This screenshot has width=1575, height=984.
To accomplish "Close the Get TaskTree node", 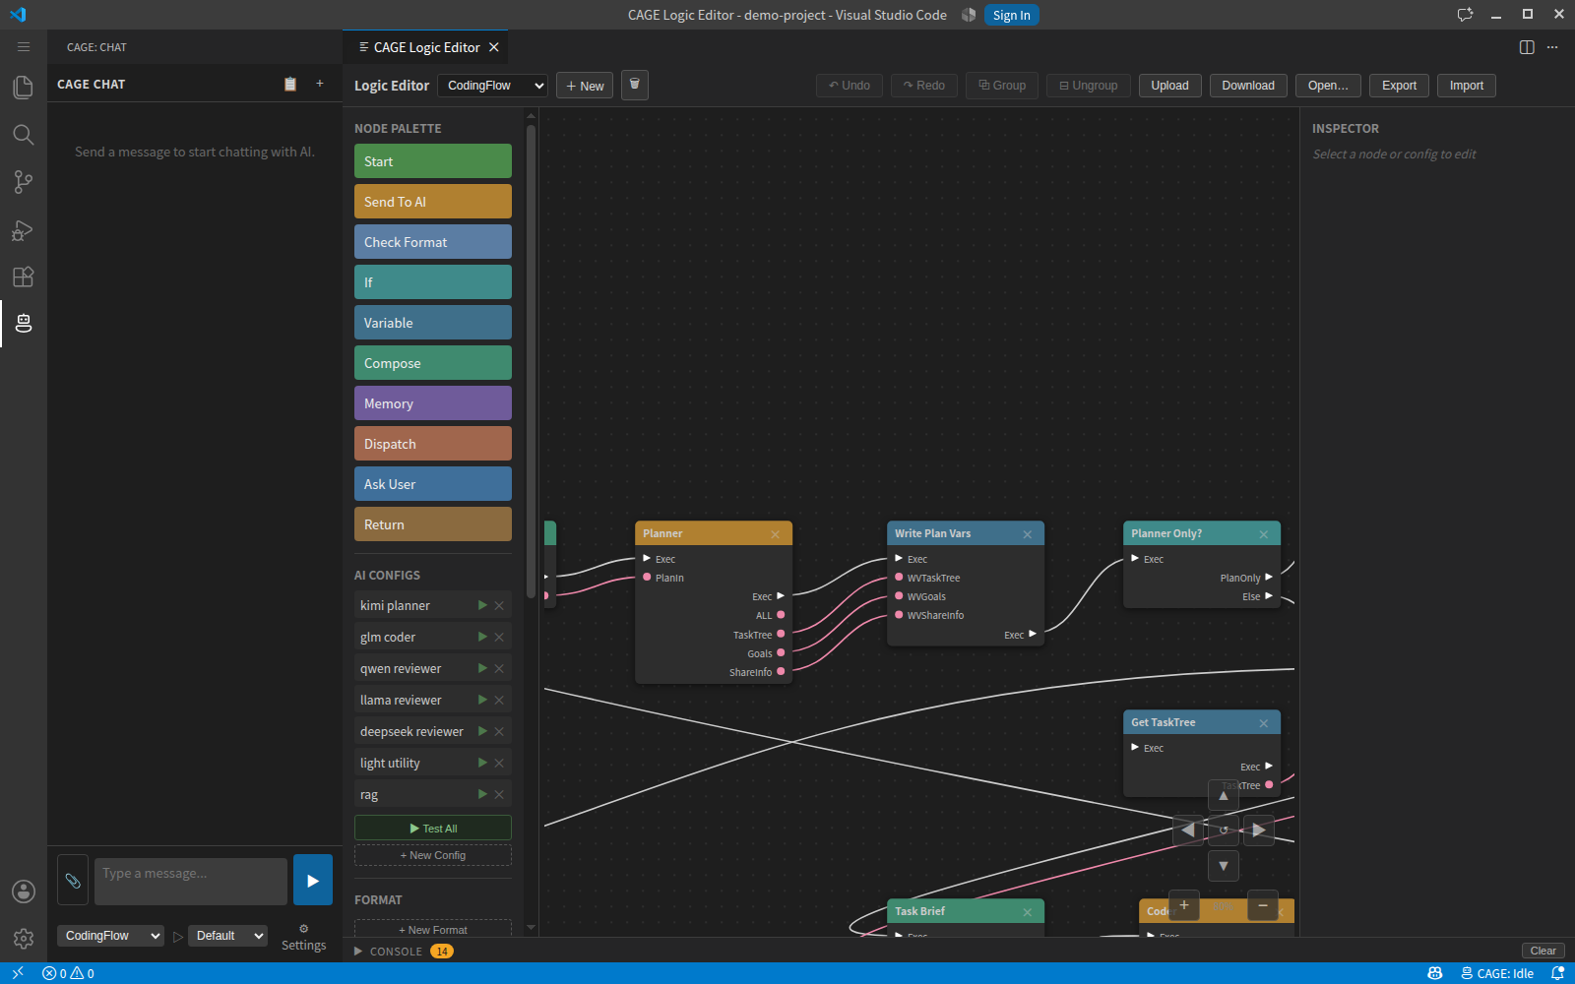I will pos(1264,723).
